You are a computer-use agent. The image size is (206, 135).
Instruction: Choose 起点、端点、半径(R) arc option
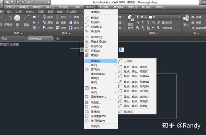tap(137, 91)
